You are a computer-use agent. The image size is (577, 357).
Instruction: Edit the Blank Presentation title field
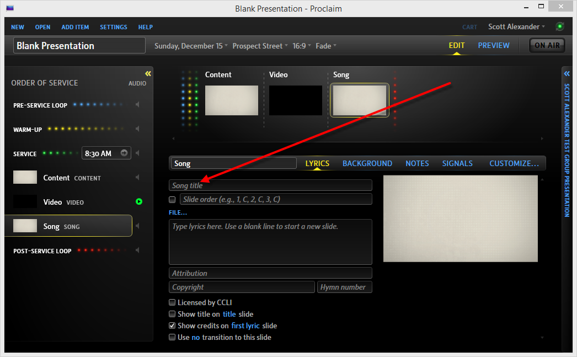[x=79, y=46]
